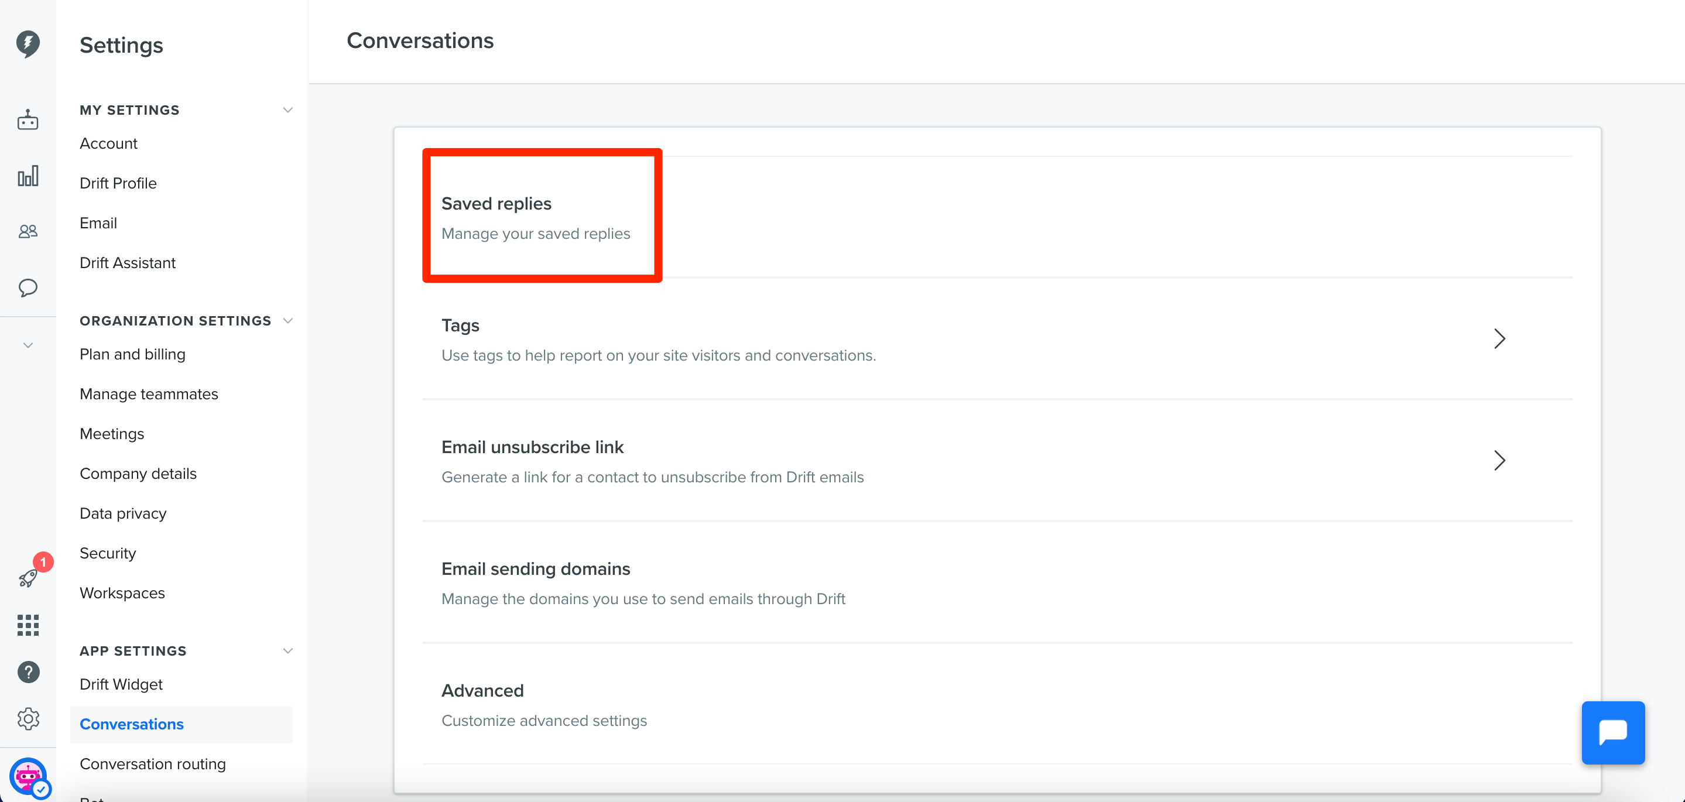Collapse the Organization Settings section
Viewport: 1685px width, 802px height.
tap(287, 321)
